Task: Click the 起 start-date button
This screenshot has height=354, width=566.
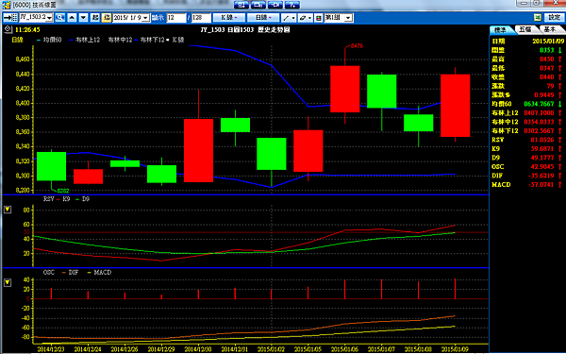Action: pyautogui.click(x=95, y=17)
